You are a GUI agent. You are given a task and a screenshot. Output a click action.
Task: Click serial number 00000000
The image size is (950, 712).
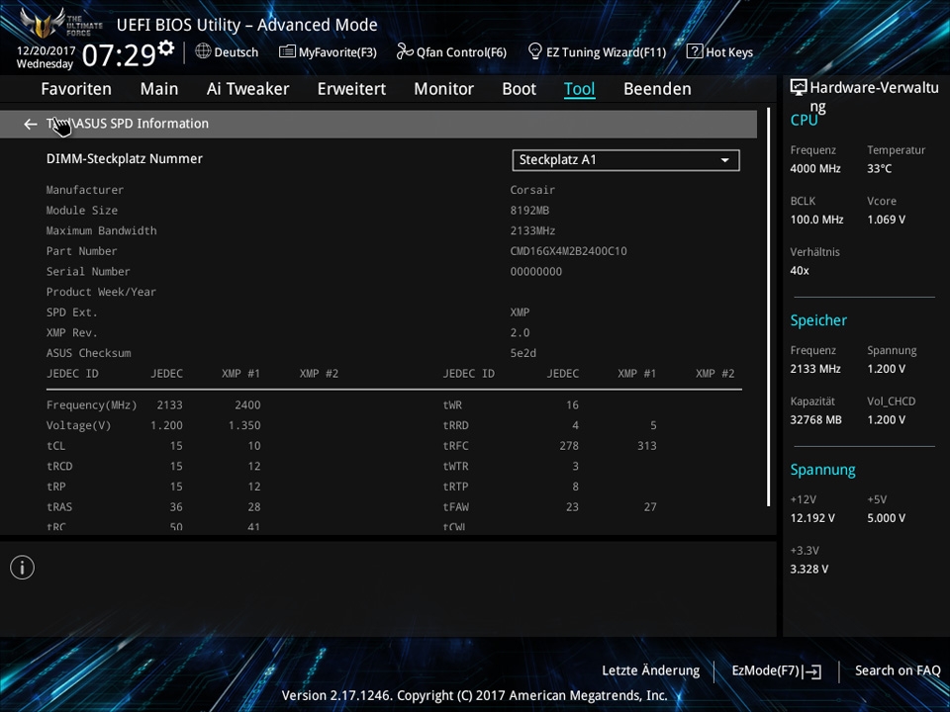[536, 272]
